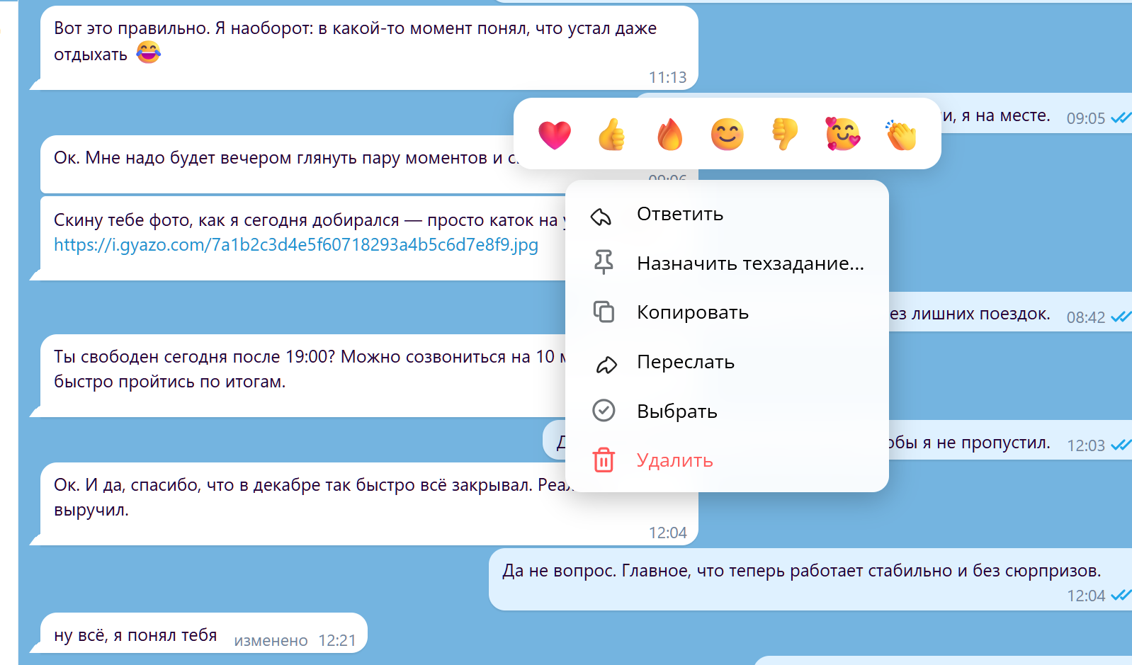This screenshot has width=1132, height=665.
Task: Choose Назначить техзадание from the menu
Action: click(749, 263)
